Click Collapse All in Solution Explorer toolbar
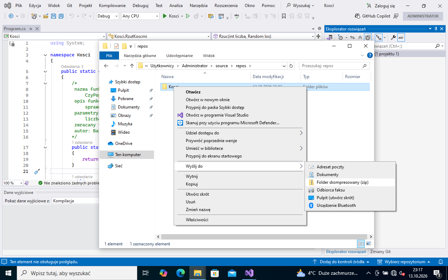This screenshot has width=448, height=280. click(360, 37)
